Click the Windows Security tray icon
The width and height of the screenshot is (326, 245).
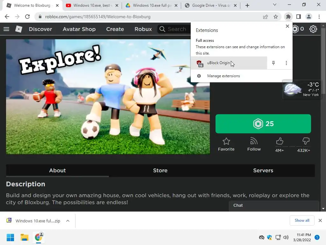269,237
